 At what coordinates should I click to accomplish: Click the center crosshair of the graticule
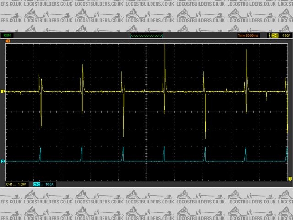click(x=146, y=112)
